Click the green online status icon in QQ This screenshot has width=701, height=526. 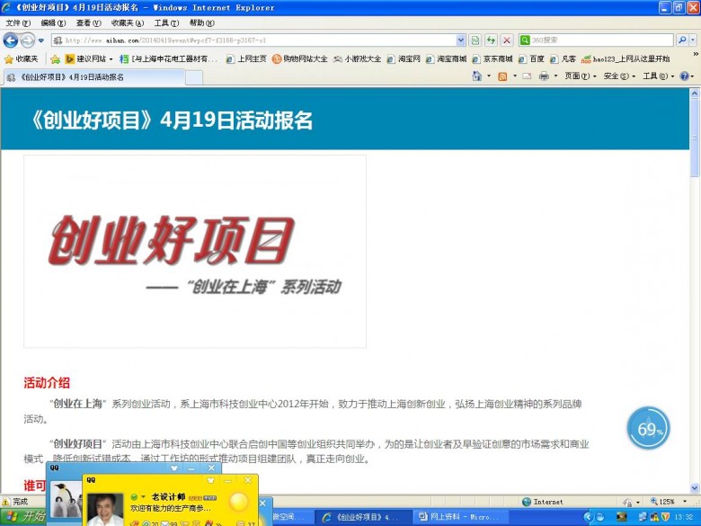(134, 497)
